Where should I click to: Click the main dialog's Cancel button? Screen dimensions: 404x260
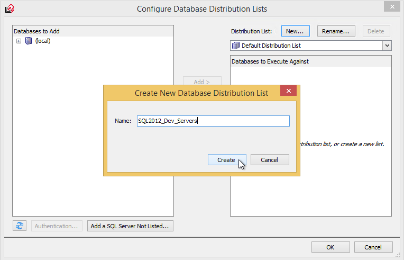373,247
